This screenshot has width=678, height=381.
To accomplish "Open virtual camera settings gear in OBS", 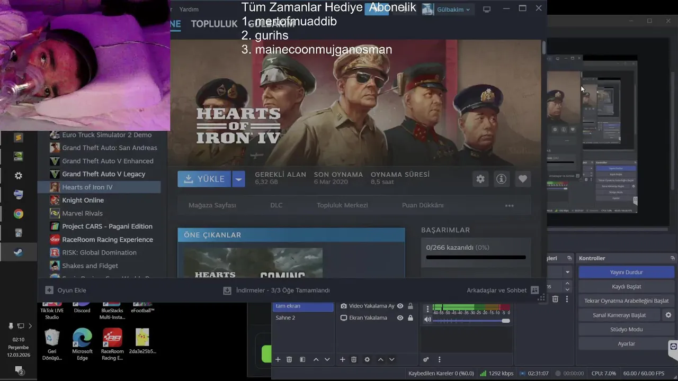I will (x=668, y=315).
